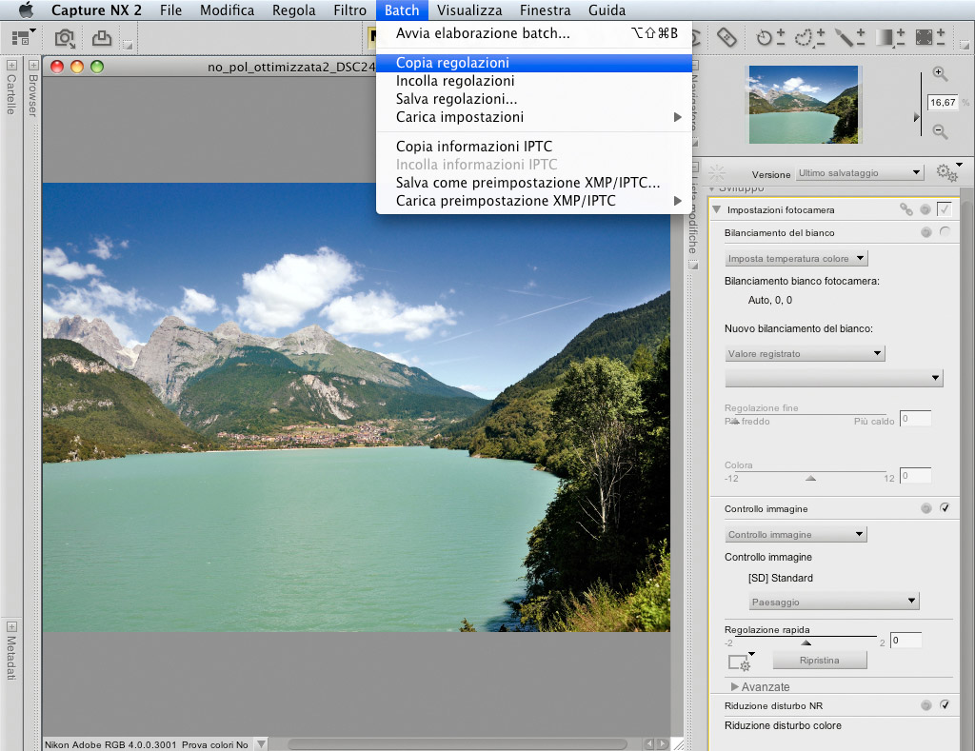Click the print icon in the toolbar
Screen dimensions: 975x751
coord(102,38)
